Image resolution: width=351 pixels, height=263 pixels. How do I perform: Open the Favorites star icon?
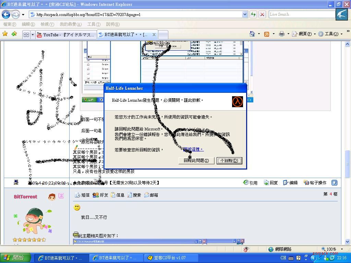[x=5, y=34]
